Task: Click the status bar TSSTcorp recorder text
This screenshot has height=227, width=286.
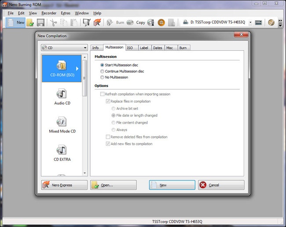Action: 177,222
